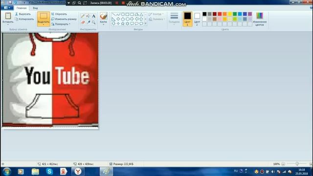Choose the rectangle shape
This screenshot has width=313, height=176.
click(127, 14)
